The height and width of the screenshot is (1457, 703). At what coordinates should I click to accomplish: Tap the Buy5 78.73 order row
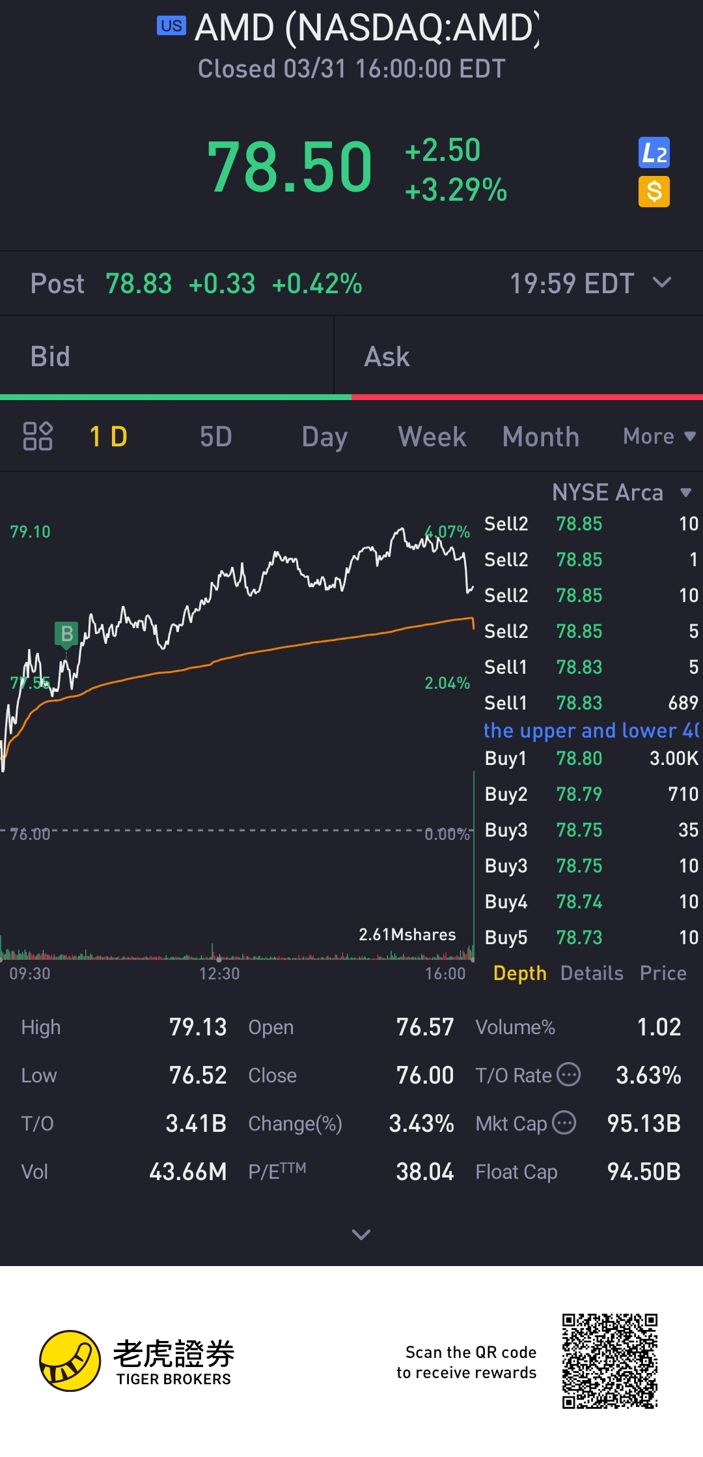(x=591, y=938)
